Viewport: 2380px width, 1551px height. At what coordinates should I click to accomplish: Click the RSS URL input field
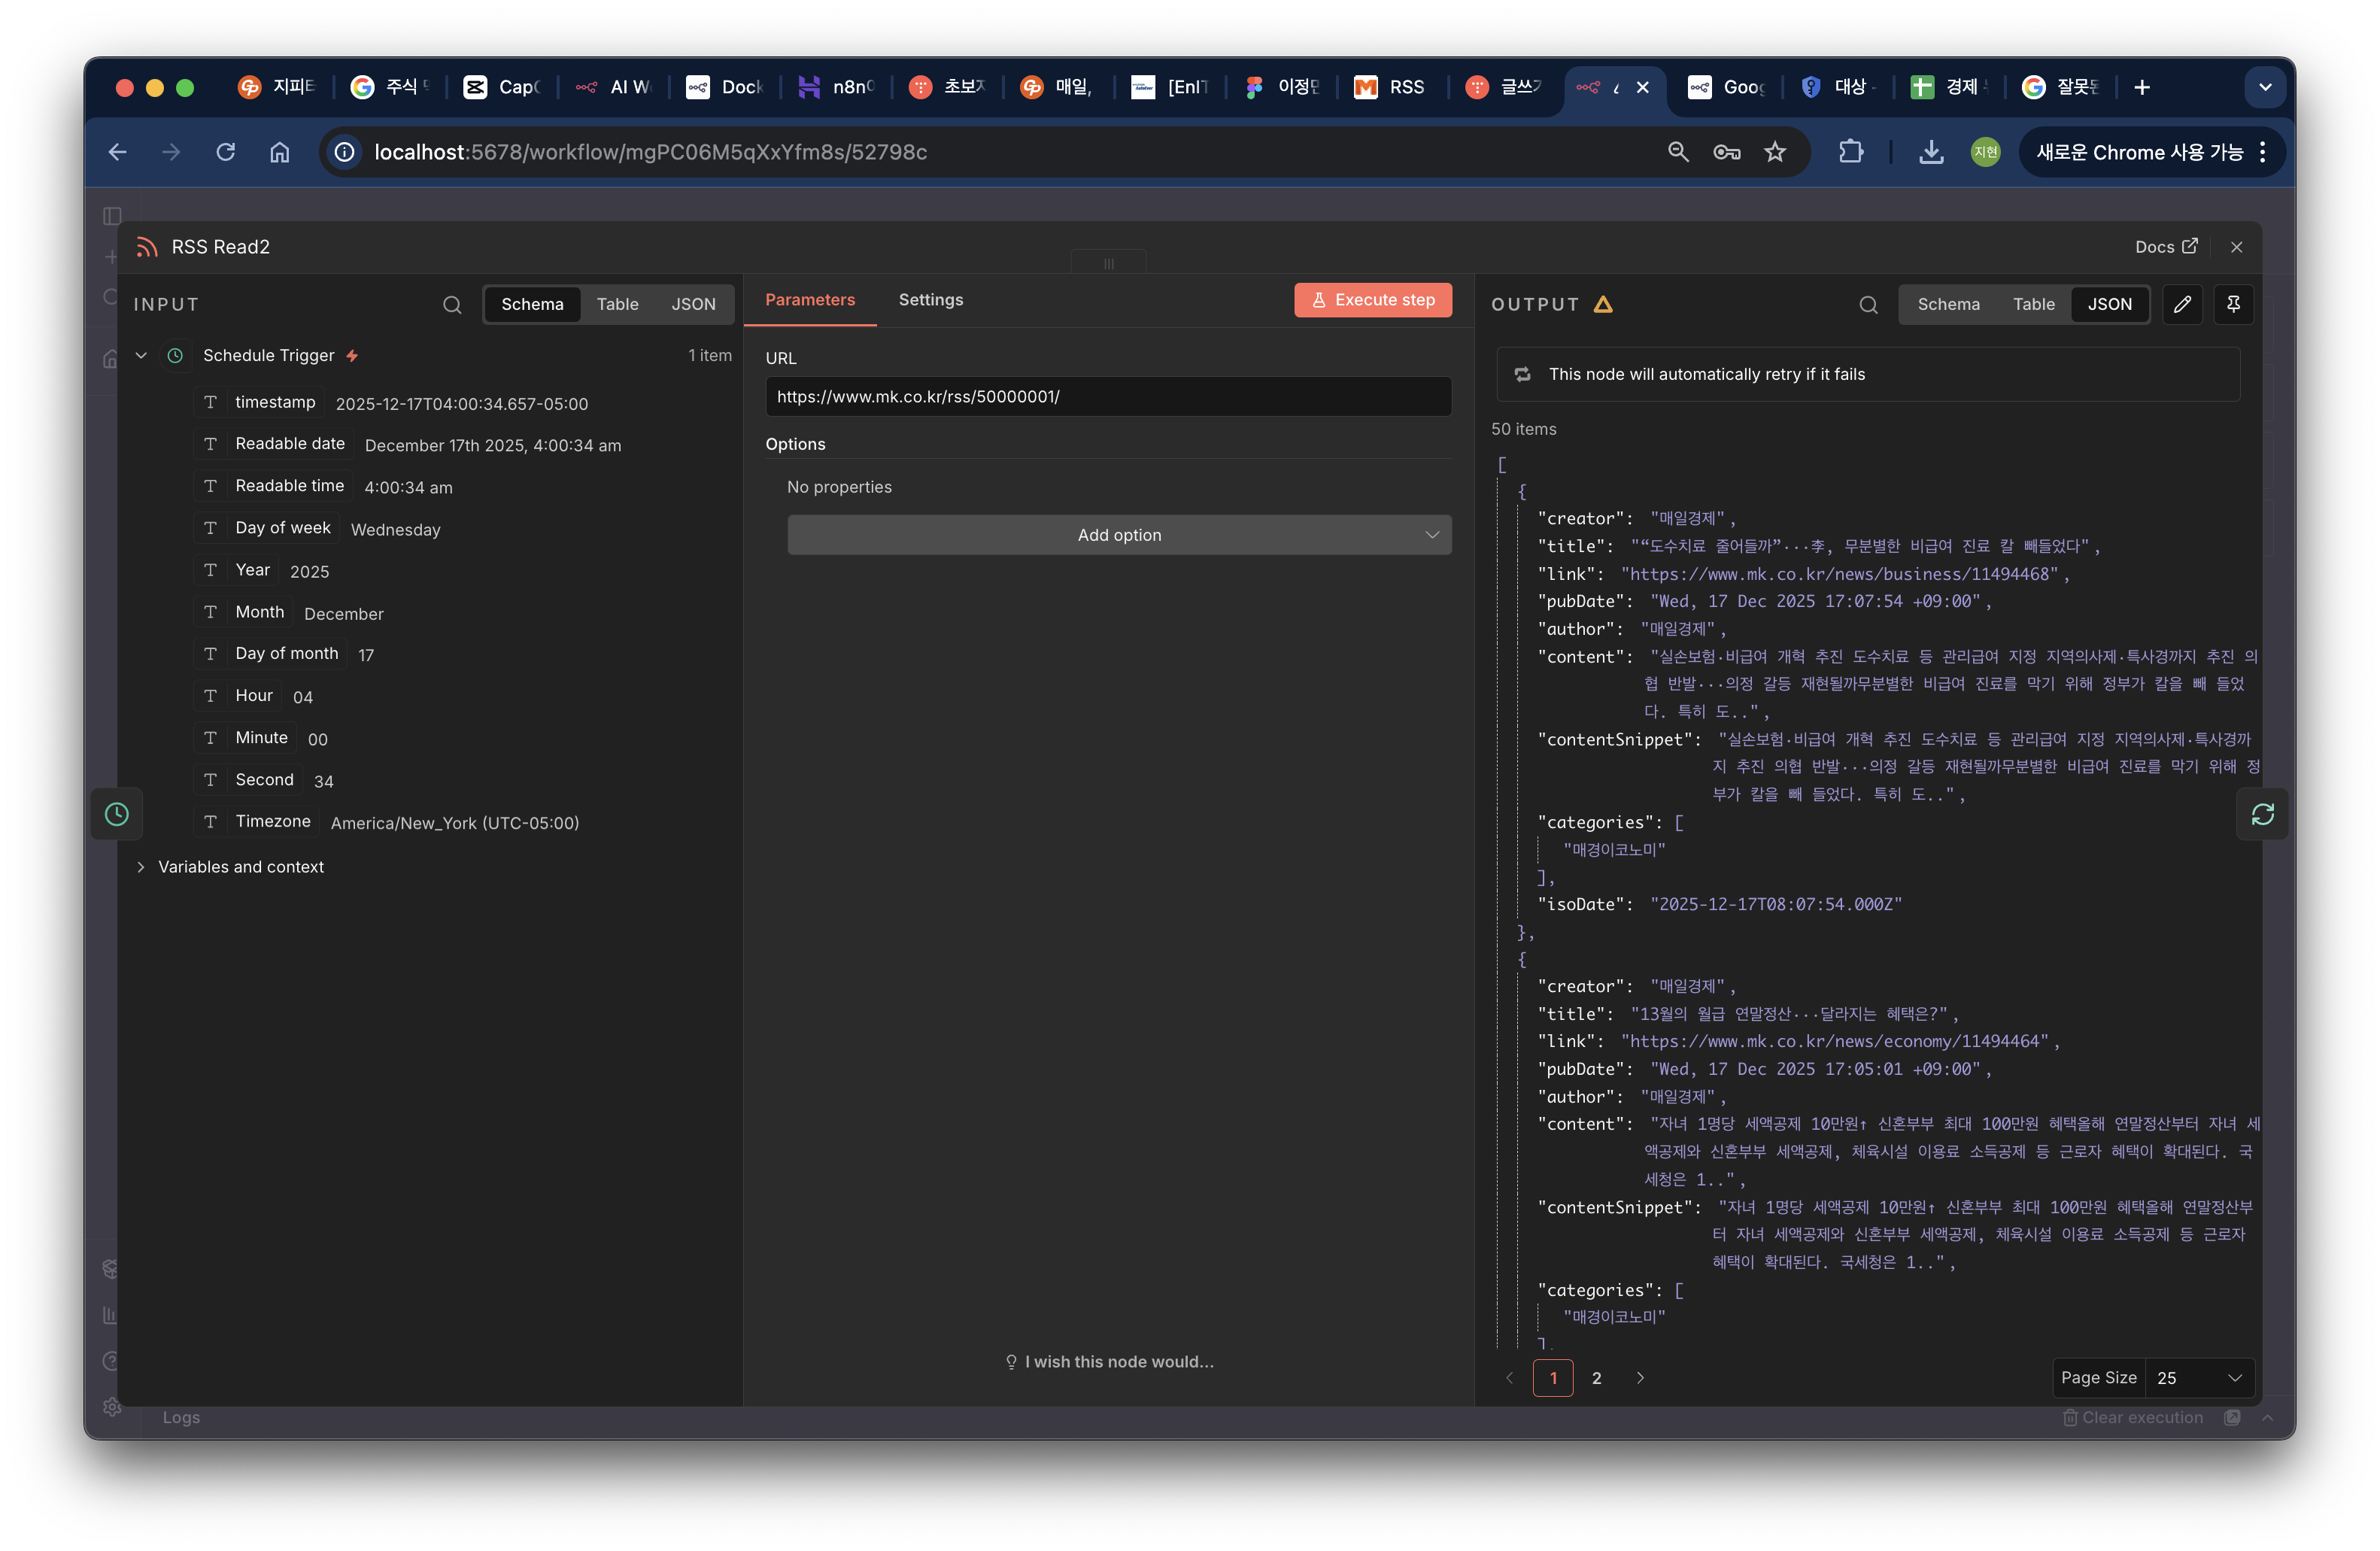click(1108, 397)
